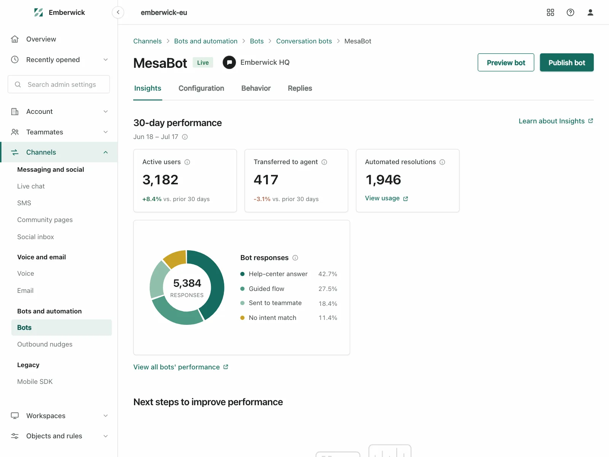Image resolution: width=609 pixels, height=457 pixels.
Task: Click the Sent to teammate legend dot
Action: coord(242,303)
